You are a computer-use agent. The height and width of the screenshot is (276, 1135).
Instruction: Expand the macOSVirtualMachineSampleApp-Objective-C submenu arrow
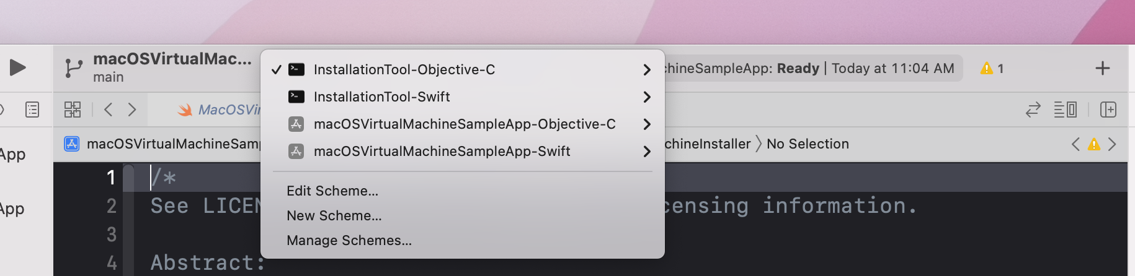[647, 124]
